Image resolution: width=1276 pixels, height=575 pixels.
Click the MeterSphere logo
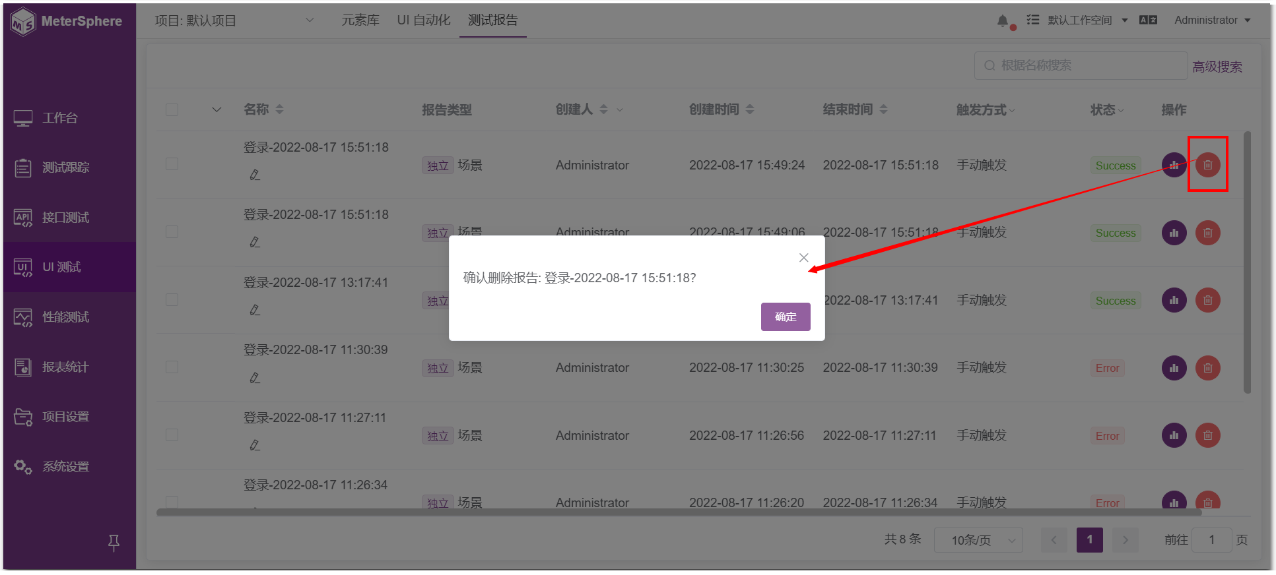tap(66, 21)
